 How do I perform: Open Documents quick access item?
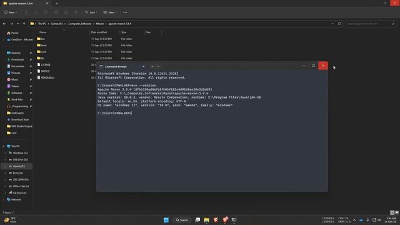coord(17,66)
